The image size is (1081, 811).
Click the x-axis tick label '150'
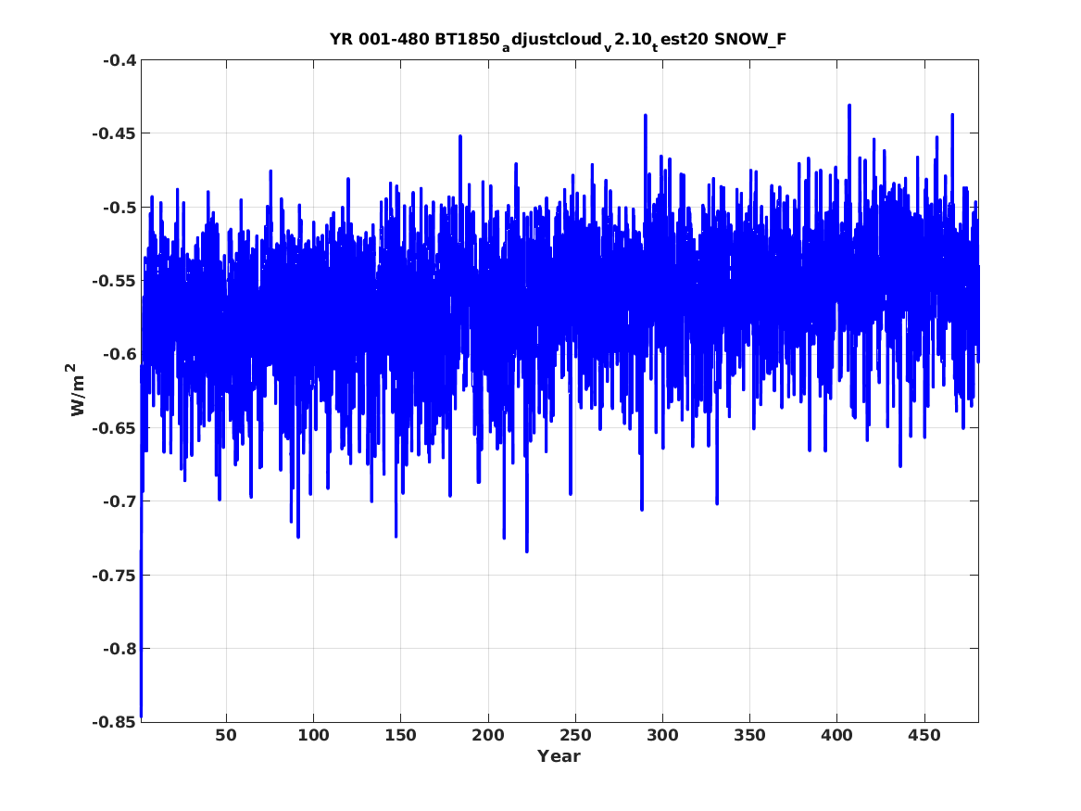click(x=400, y=736)
